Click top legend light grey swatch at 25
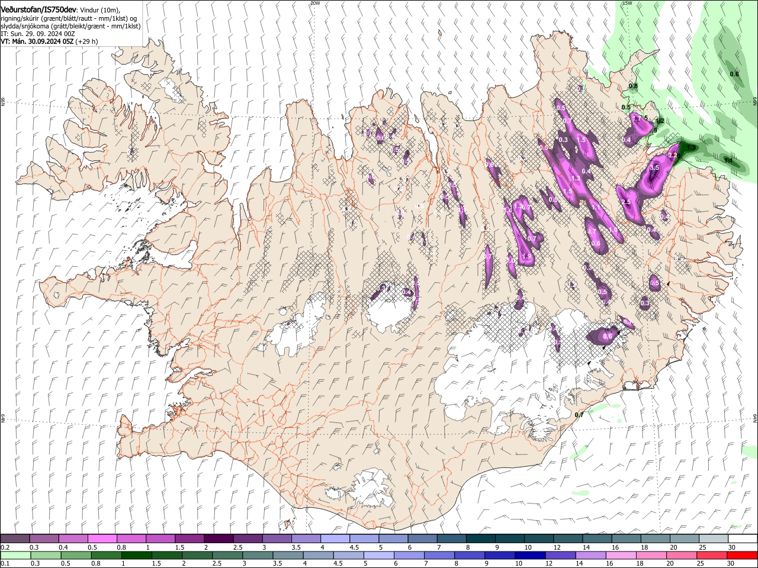758x568 pixels. point(713,539)
